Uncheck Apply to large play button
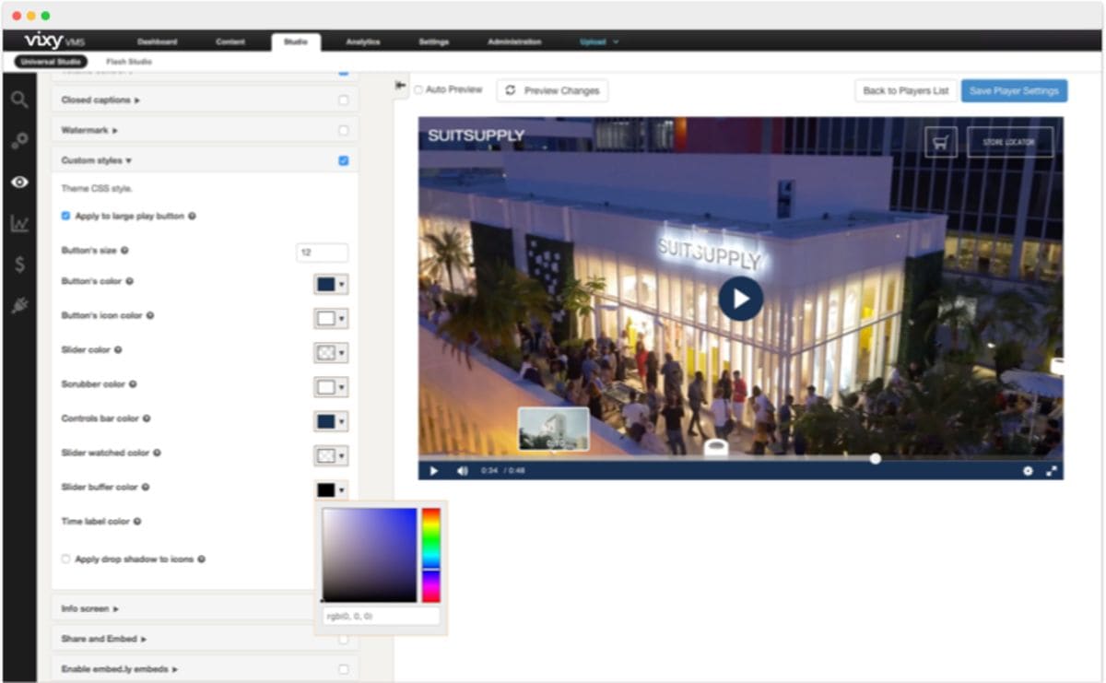Image resolution: width=1106 pixels, height=683 pixels. click(65, 216)
